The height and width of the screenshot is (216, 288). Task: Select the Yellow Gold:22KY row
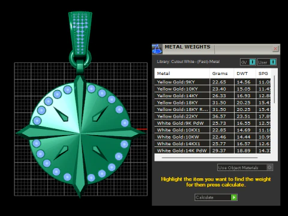pyautogui.click(x=212, y=116)
